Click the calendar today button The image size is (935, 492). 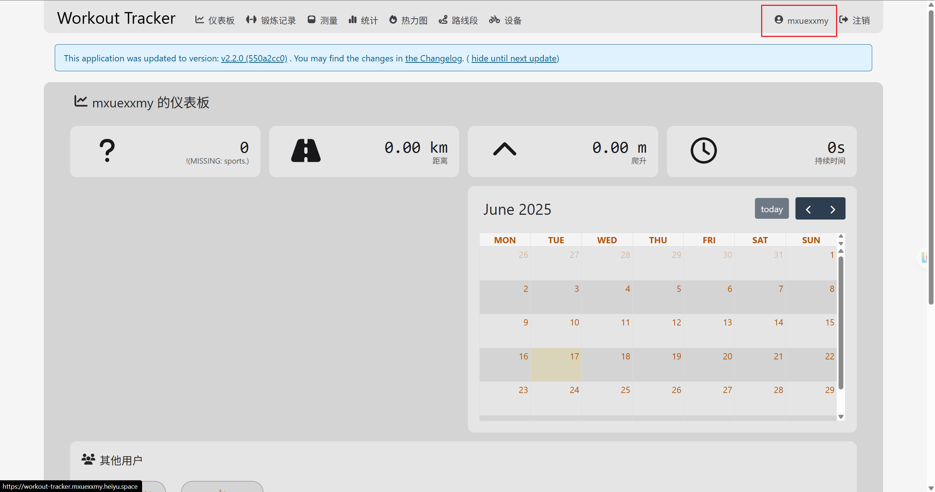(x=772, y=209)
